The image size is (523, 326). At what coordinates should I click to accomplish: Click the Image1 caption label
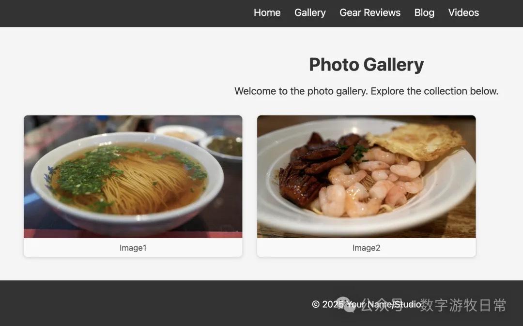[x=133, y=248]
